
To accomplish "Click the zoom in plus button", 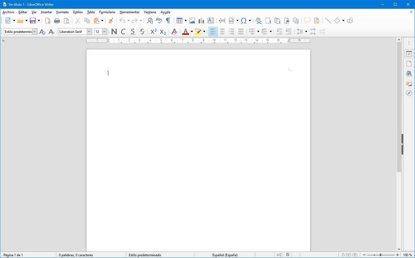I will 397,255.
